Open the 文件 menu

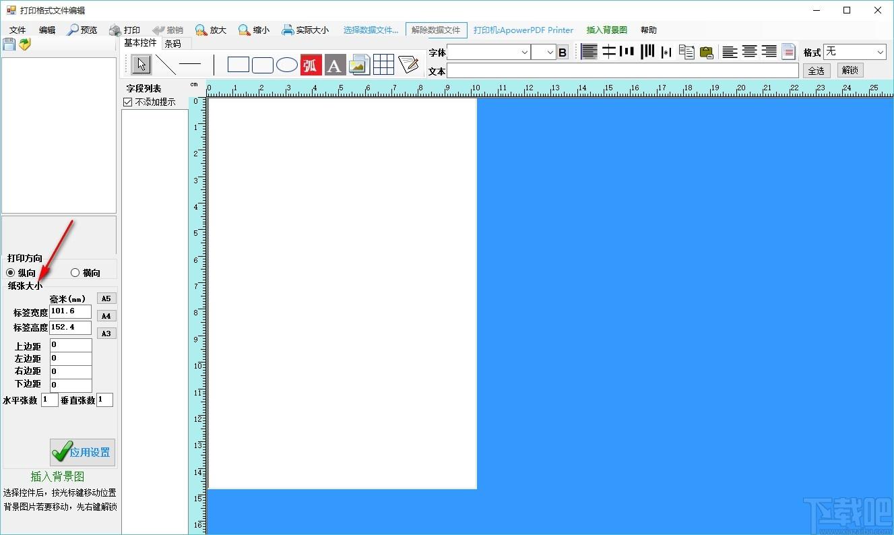point(18,30)
